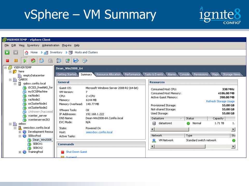Collapse the sebox datacenter node
Screen dimensions: 249x186
click(10, 124)
